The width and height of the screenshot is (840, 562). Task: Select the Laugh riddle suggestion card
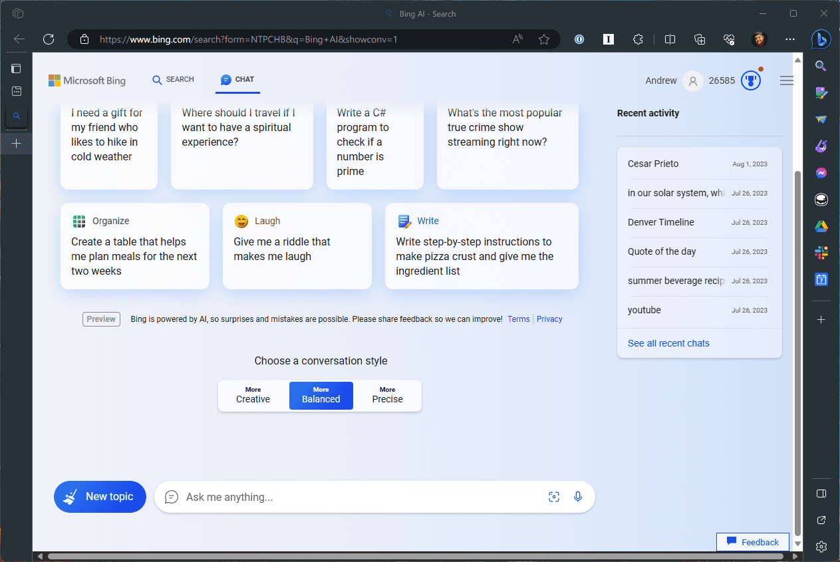[297, 246]
